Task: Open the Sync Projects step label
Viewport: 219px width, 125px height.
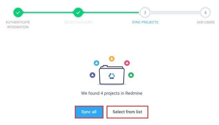Action: pyautogui.click(x=145, y=22)
